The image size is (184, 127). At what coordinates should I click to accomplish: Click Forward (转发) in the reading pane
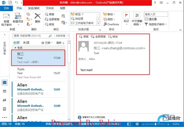(113, 37)
